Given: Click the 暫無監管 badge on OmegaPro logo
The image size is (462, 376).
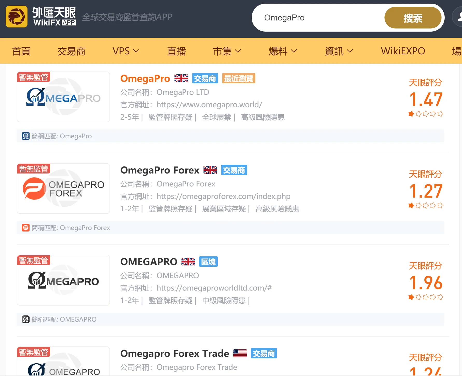Looking at the screenshot, I should click(x=34, y=77).
